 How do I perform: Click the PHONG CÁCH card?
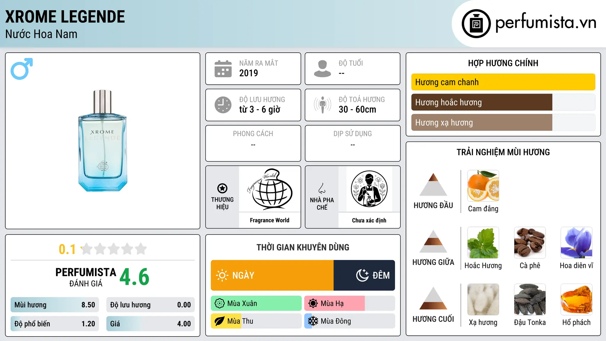point(253,143)
